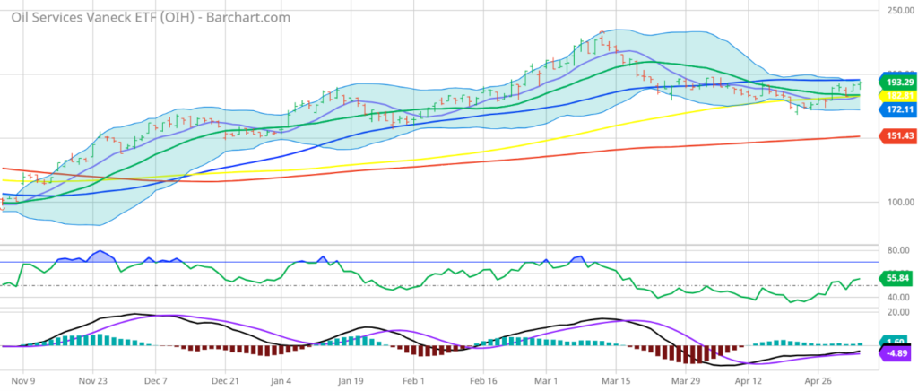
Task: Click the Apr 12 date label
Action: click(x=749, y=380)
